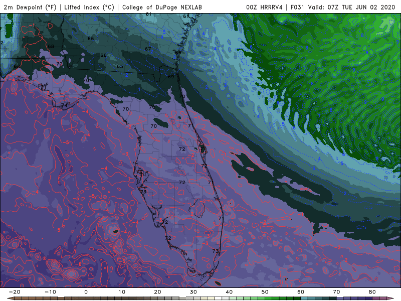Click the 74 dewpoint reading on the map
Viewport: 401px width, 301px height.
coord(64,105)
